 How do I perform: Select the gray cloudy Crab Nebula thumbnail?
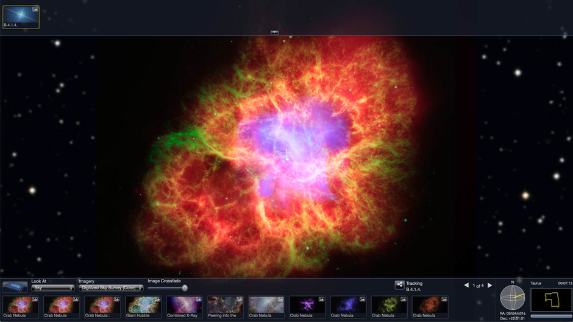click(x=266, y=307)
